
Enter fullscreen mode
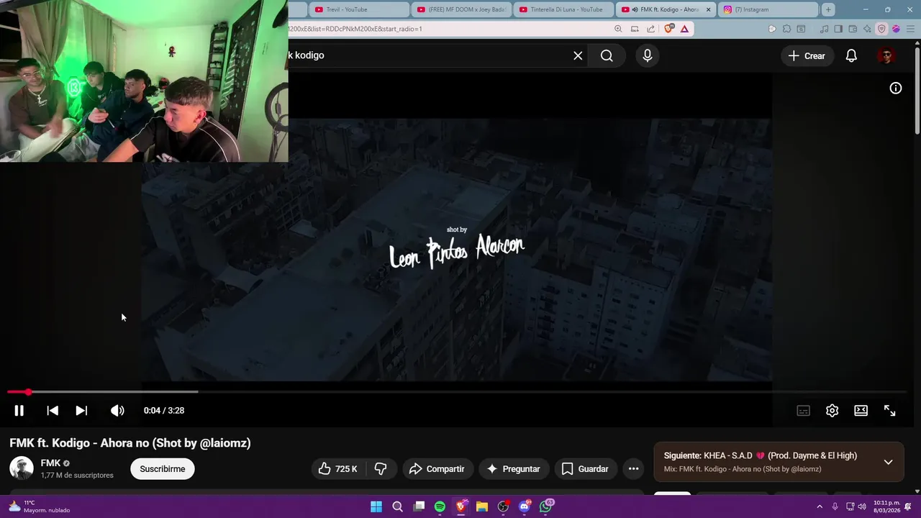tap(889, 411)
